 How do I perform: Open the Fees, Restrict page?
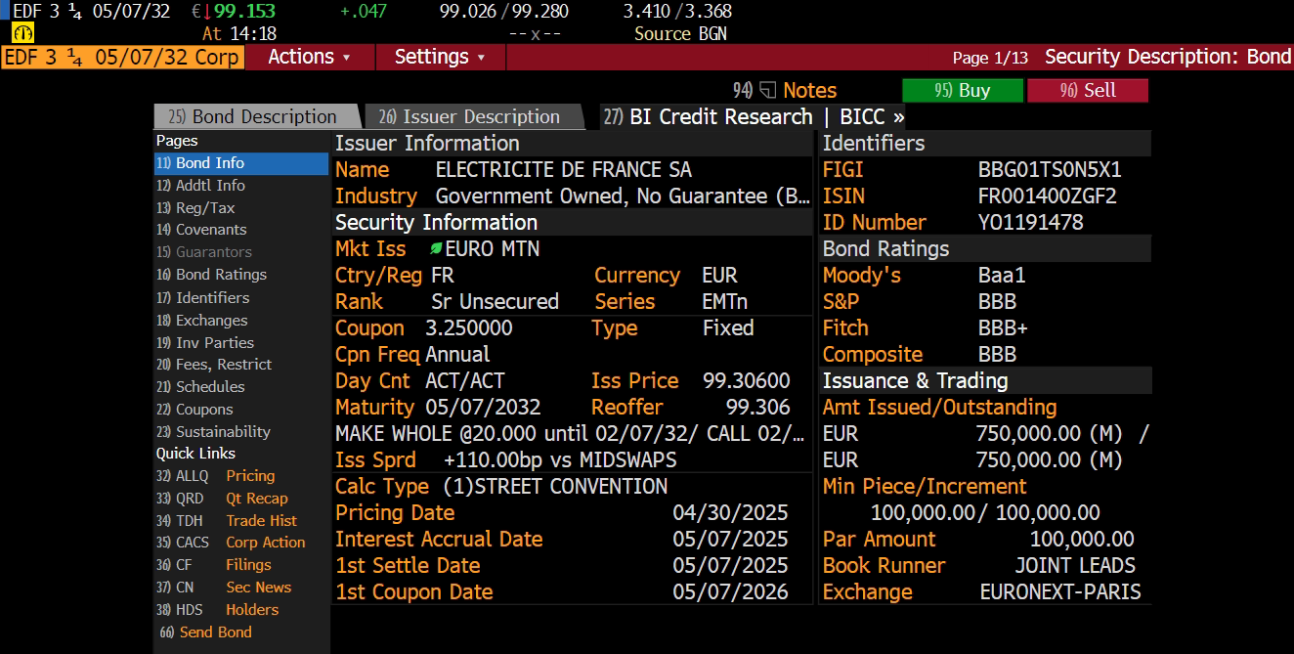click(241, 365)
